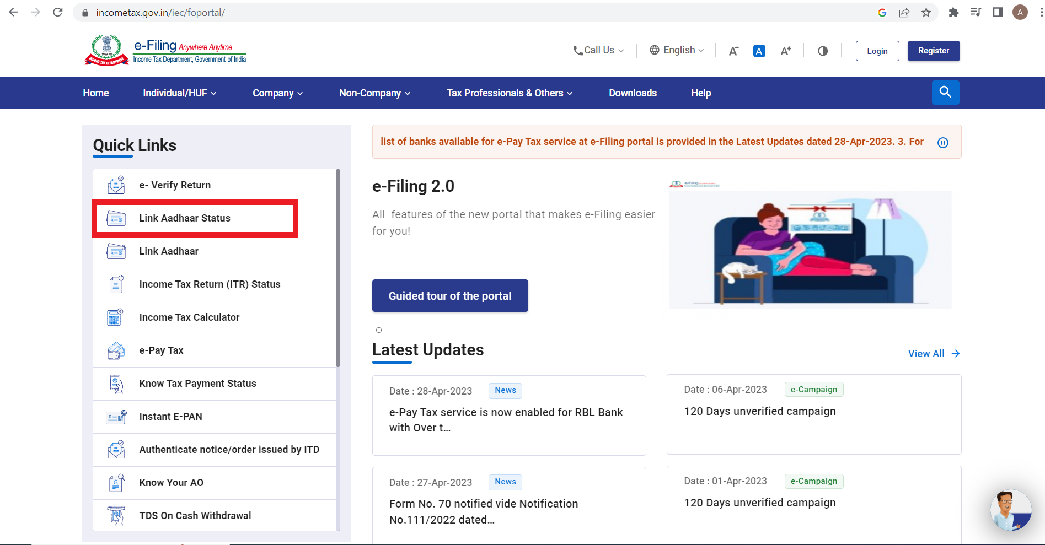Image resolution: width=1045 pixels, height=545 pixels.
Task: Open the browser side panel icon
Action: 998,12
